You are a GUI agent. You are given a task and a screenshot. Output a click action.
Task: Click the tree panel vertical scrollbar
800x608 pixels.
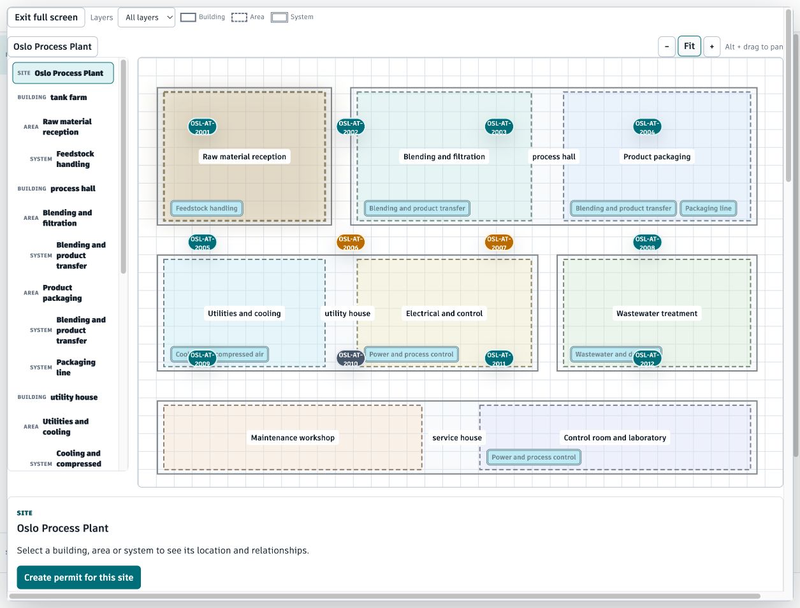pos(124,167)
